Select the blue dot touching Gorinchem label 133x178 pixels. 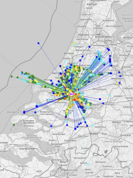[103, 103]
